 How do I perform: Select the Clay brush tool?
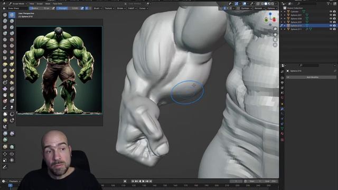click(x=5, y=21)
